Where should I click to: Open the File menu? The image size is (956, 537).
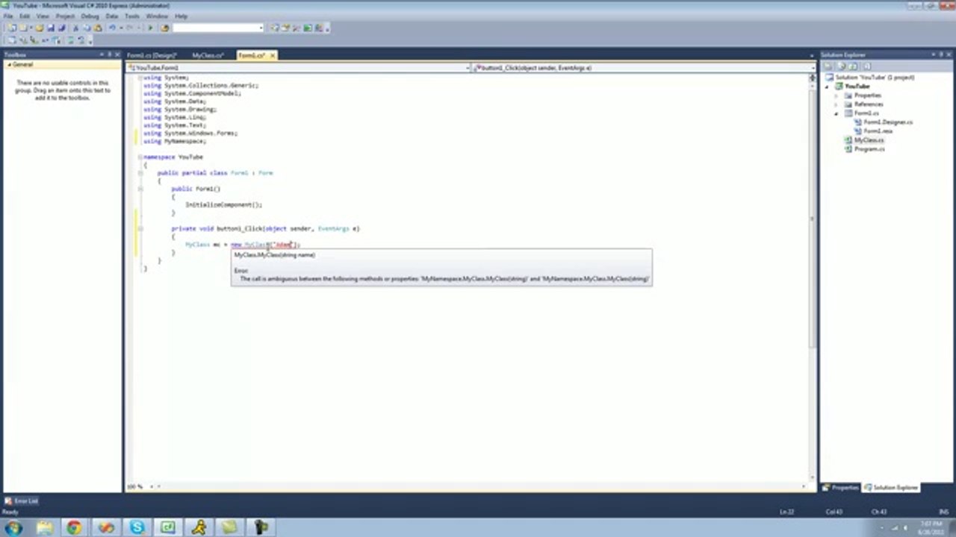click(x=8, y=16)
